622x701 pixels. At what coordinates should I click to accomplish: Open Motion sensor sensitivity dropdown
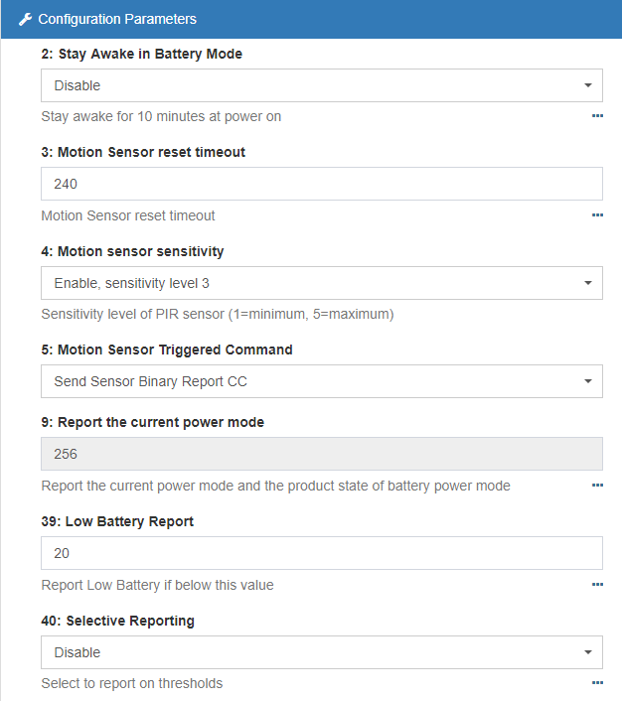click(321, 283)
